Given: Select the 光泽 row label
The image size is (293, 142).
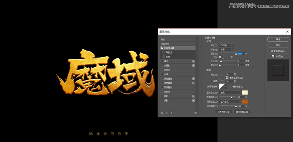Looking at the screenshot, I should tap(166, 74).
